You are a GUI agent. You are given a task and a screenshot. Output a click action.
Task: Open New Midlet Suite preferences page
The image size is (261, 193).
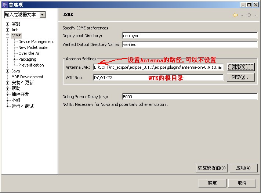pyautogui.click(x=33, y=47)
